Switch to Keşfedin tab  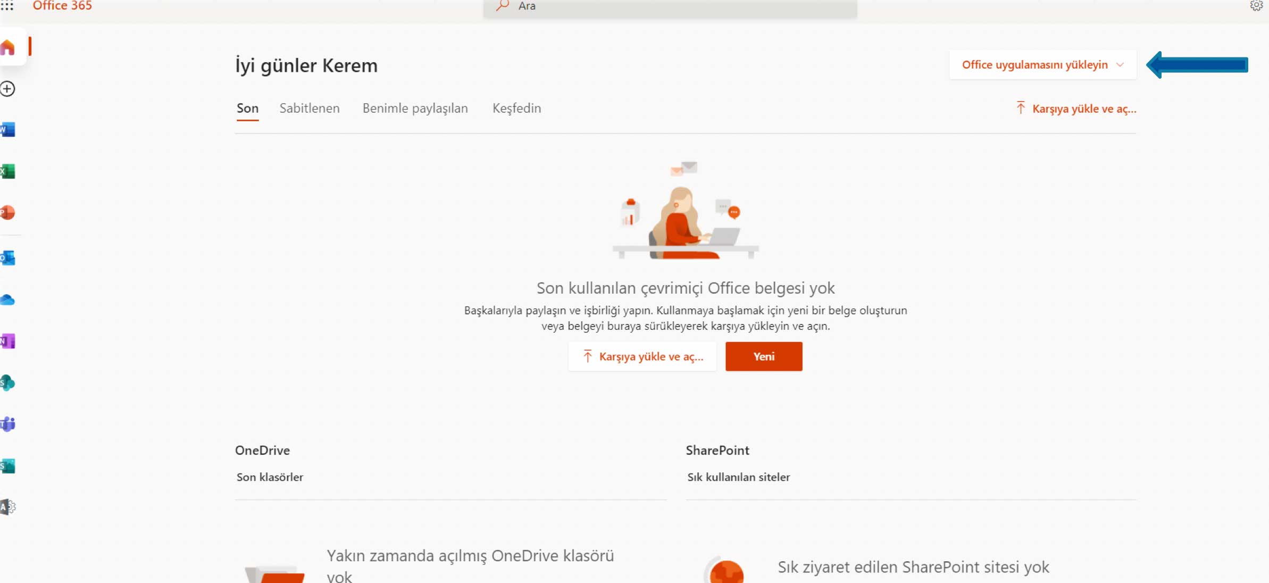tap(516, 109)
